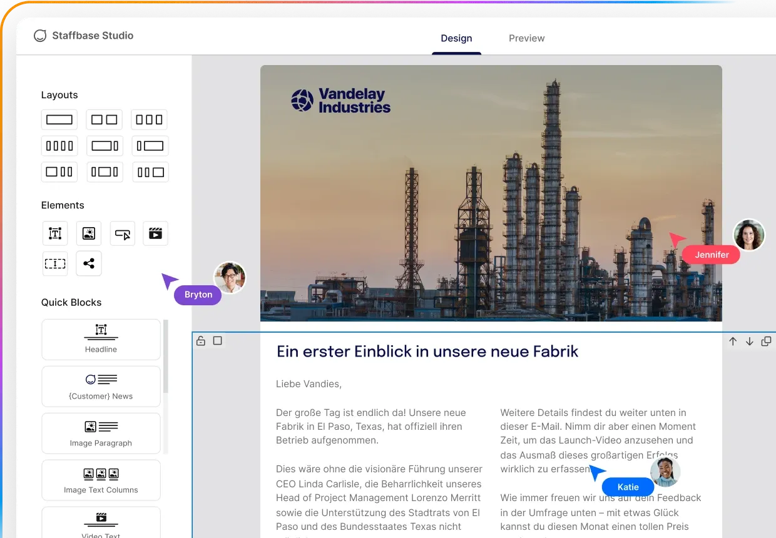This screenshot has width=776, height=538.
Task: Select the two column layout
Action: (104, 119)
